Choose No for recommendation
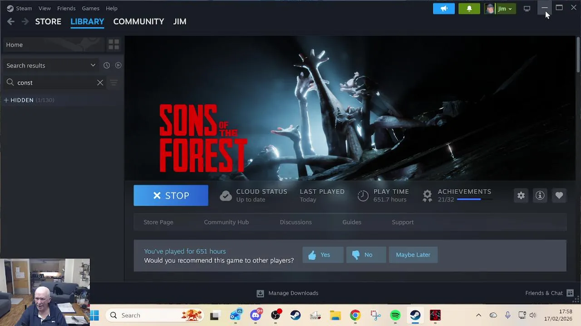Image resolution: width=581 pixels, height=326 pixels. [366, 255]
